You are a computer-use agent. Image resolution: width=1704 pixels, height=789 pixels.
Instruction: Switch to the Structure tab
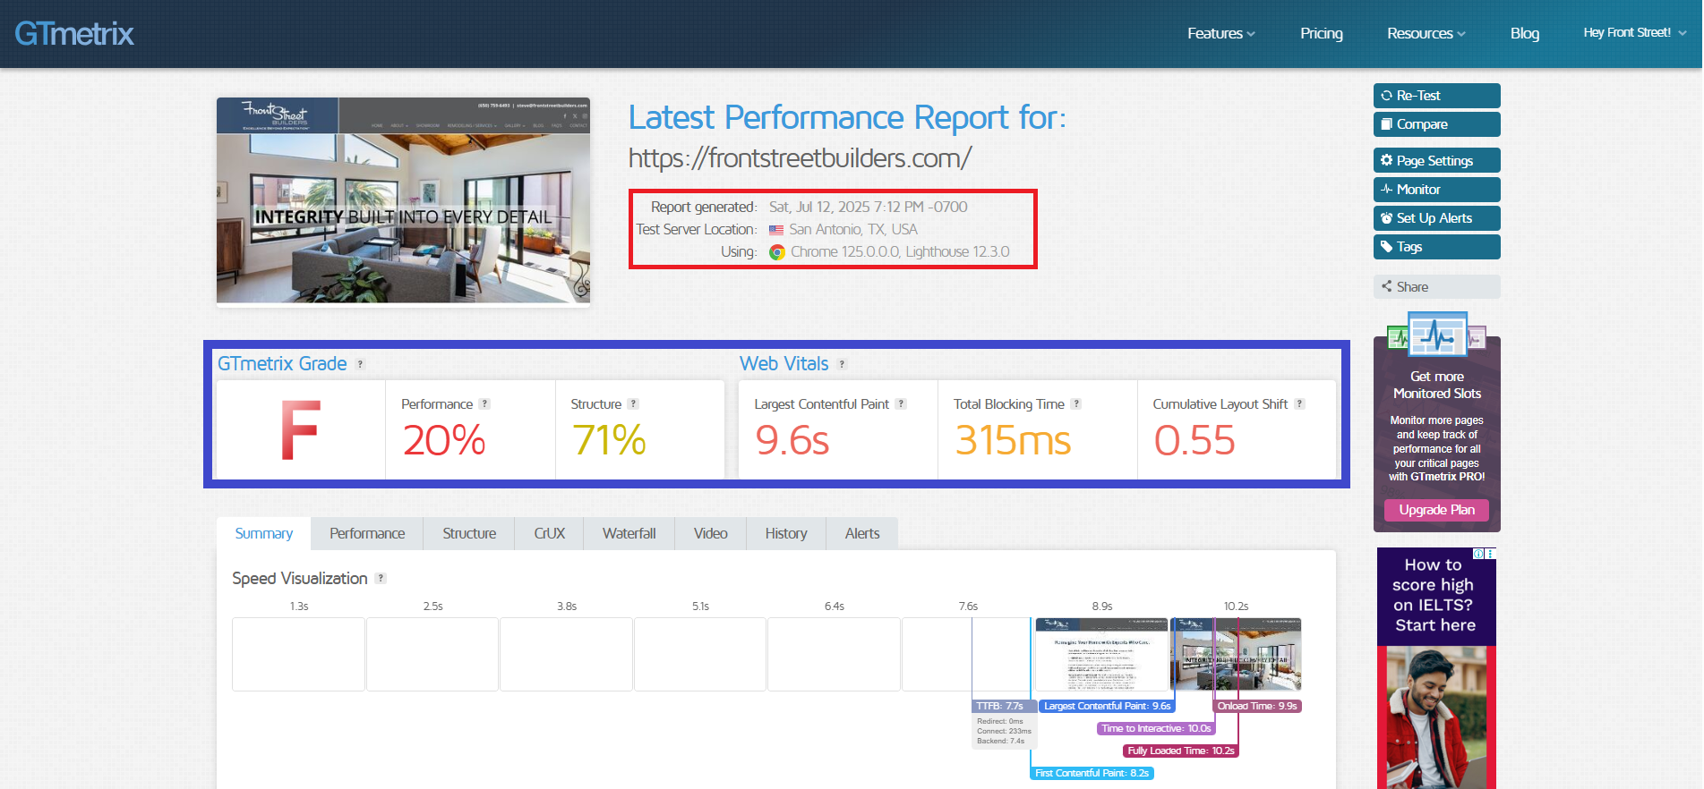point(469,533)
